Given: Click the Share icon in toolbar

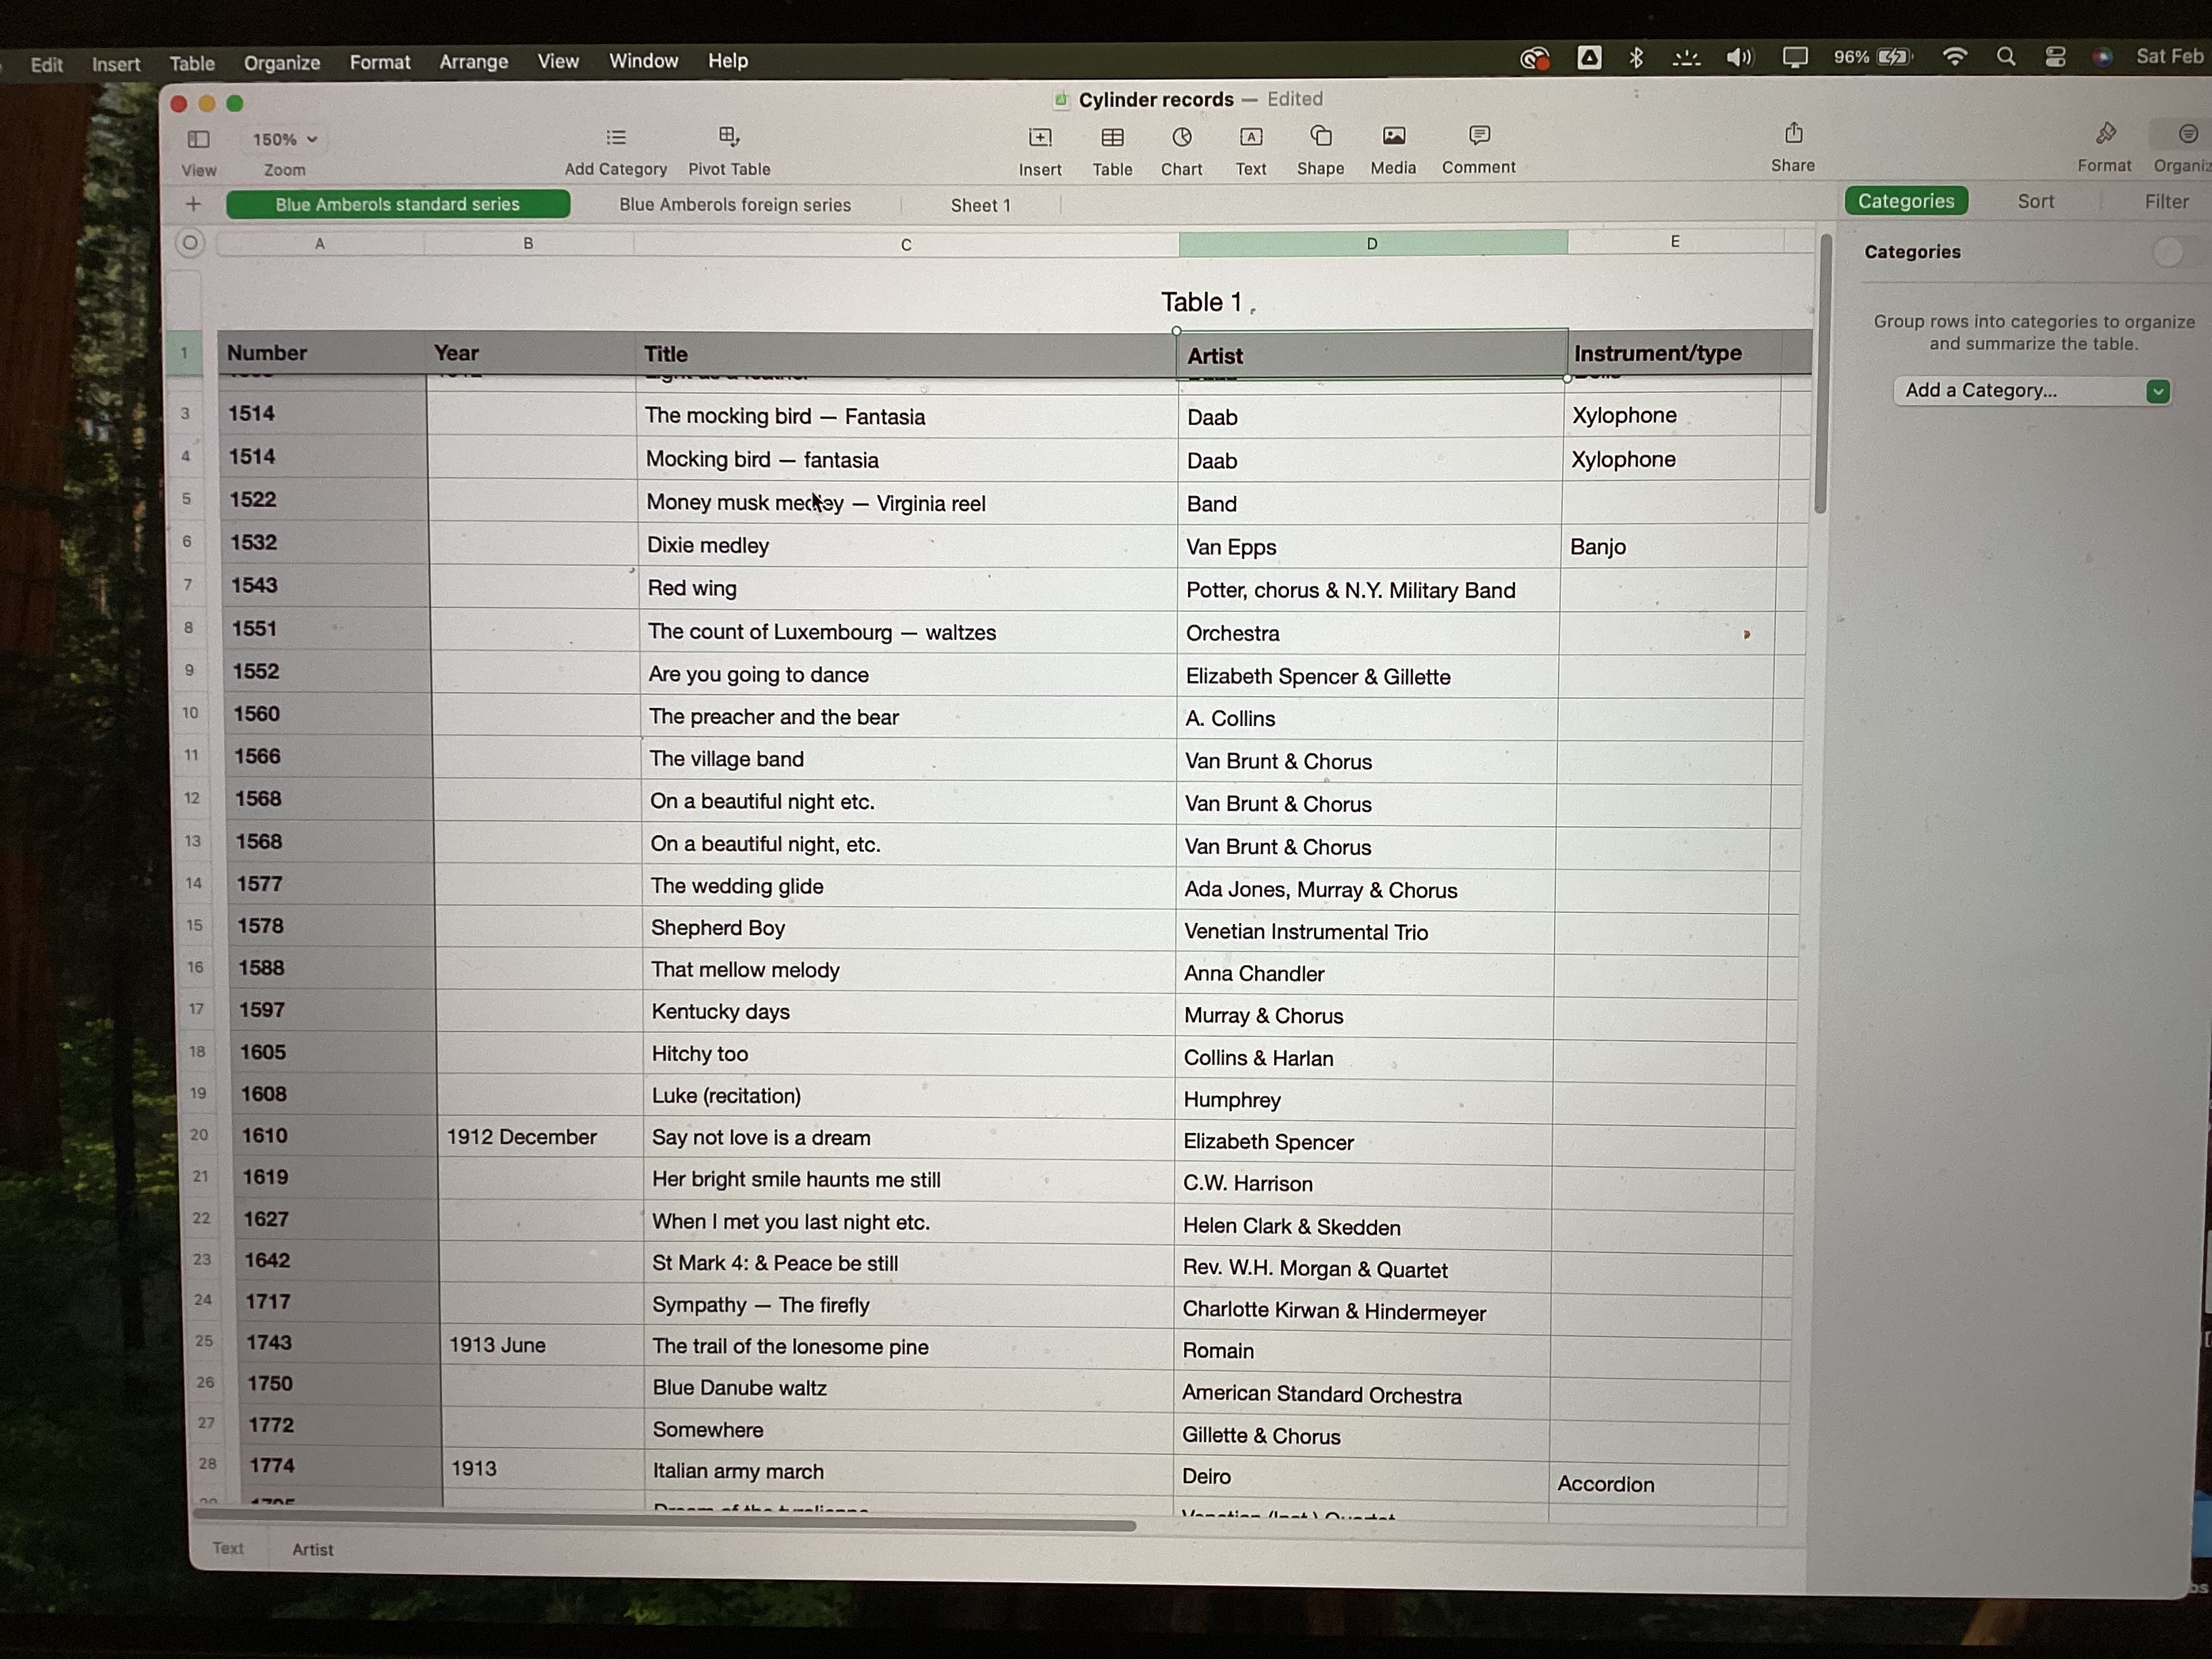Looking at the screenshot, I should coord(1793,134).
